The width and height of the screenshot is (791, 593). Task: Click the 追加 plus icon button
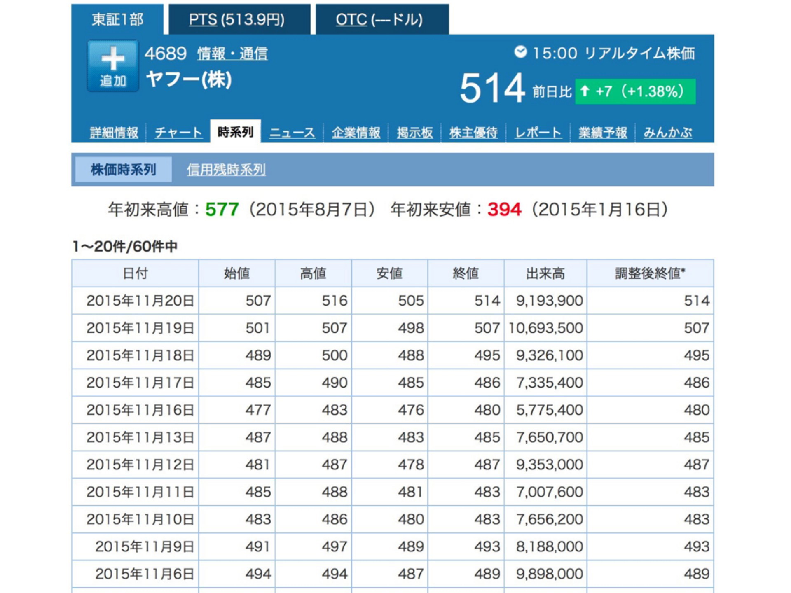(x=112, y=65)
